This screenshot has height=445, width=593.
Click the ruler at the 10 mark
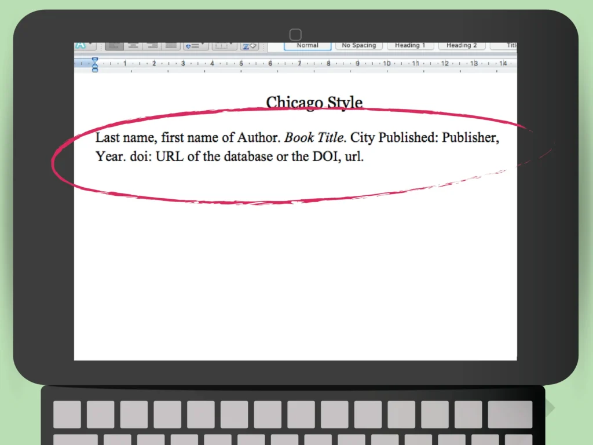click(387, 63)
